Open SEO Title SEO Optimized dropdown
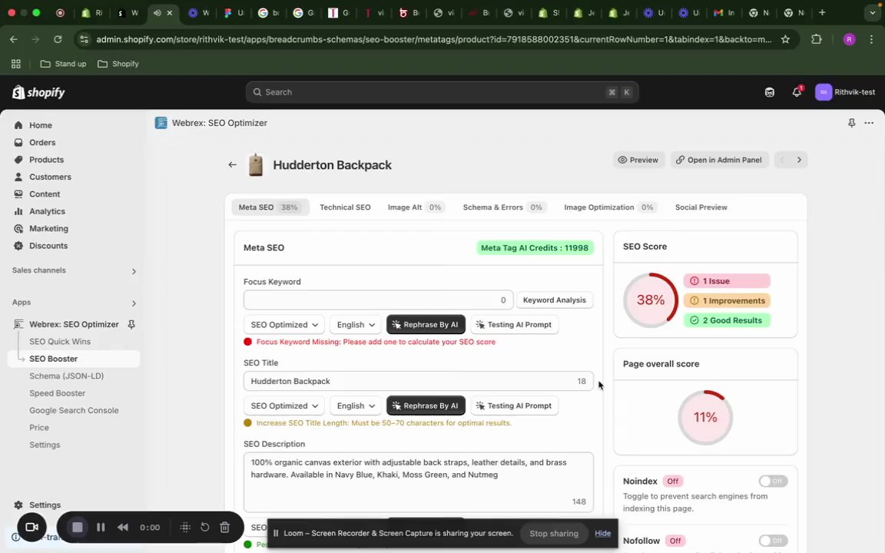The image size is (885, 553). pyautogui.click(x=284, y=406)
